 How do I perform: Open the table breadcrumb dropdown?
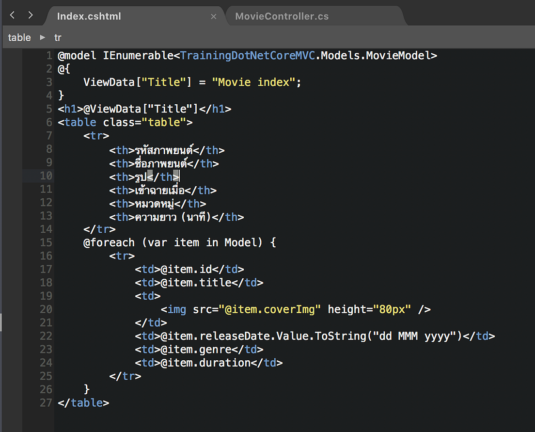19,37
